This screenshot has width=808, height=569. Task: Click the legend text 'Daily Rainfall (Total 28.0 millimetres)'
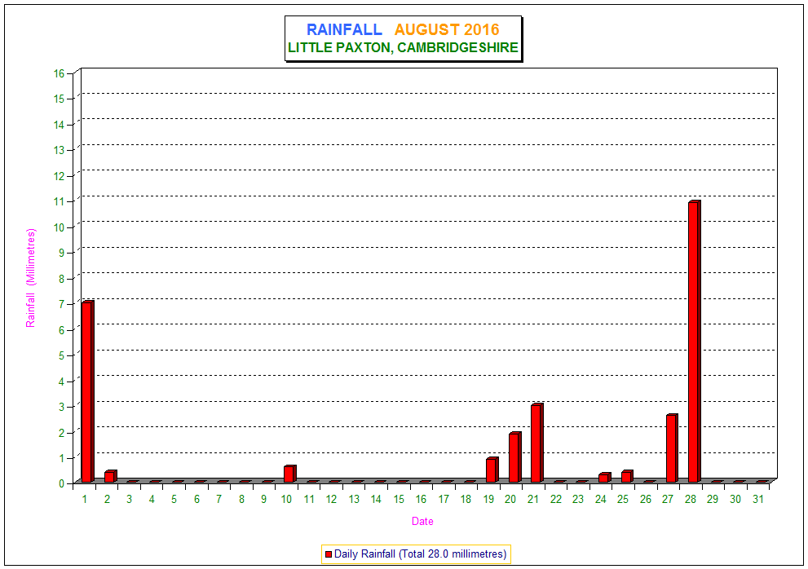coord(421,554)
